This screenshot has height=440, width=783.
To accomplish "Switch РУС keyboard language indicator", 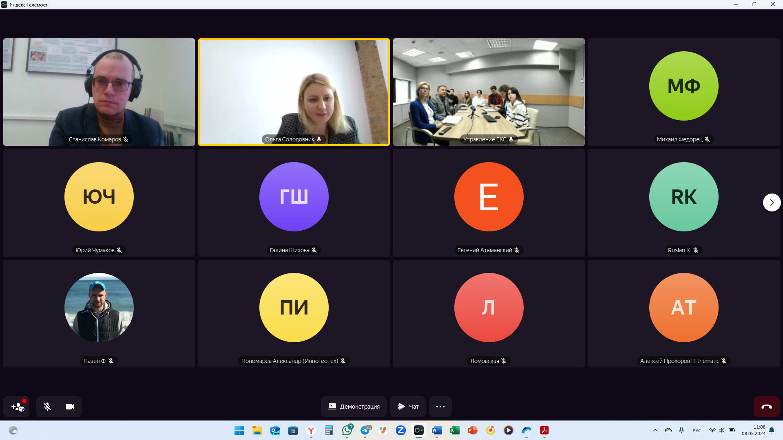I will (x=697, y=431).
